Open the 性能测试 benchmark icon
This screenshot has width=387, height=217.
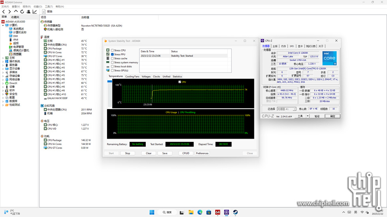(x=7, y=105)
